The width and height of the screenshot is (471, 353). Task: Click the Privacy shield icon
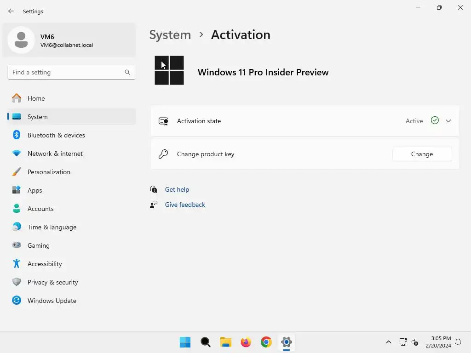pos(17,282)
